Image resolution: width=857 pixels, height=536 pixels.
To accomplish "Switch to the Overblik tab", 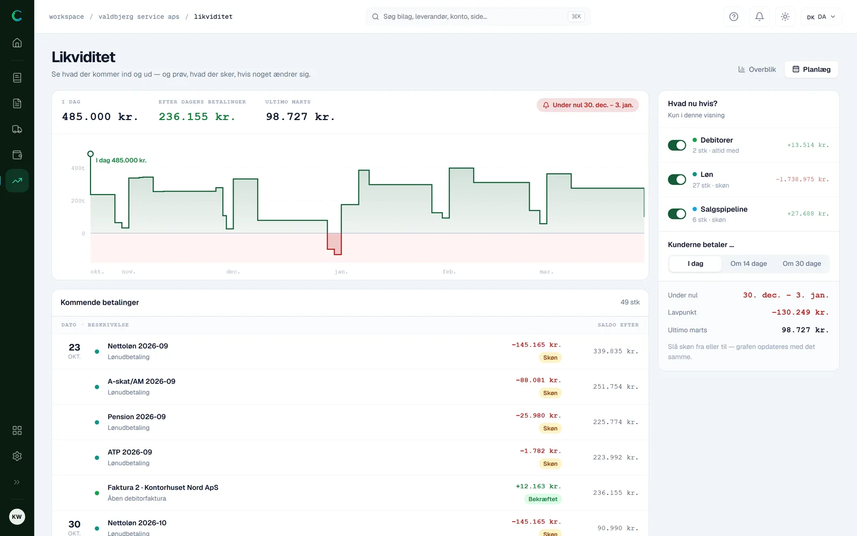I will 757,69.
